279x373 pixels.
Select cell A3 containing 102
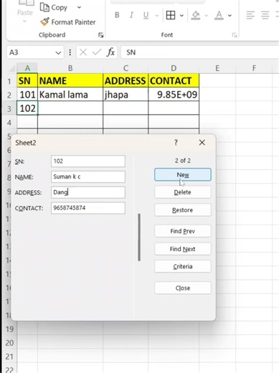click(x=27, y=108)
